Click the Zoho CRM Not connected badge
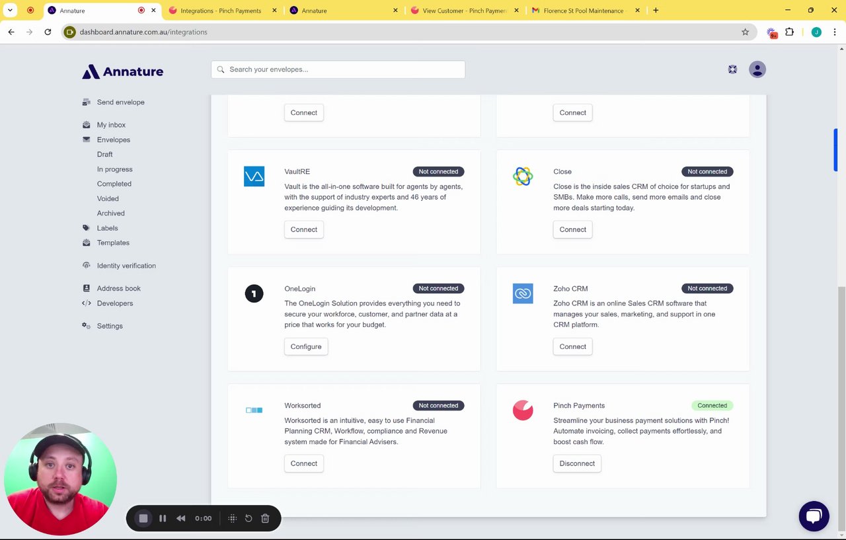 707,288
